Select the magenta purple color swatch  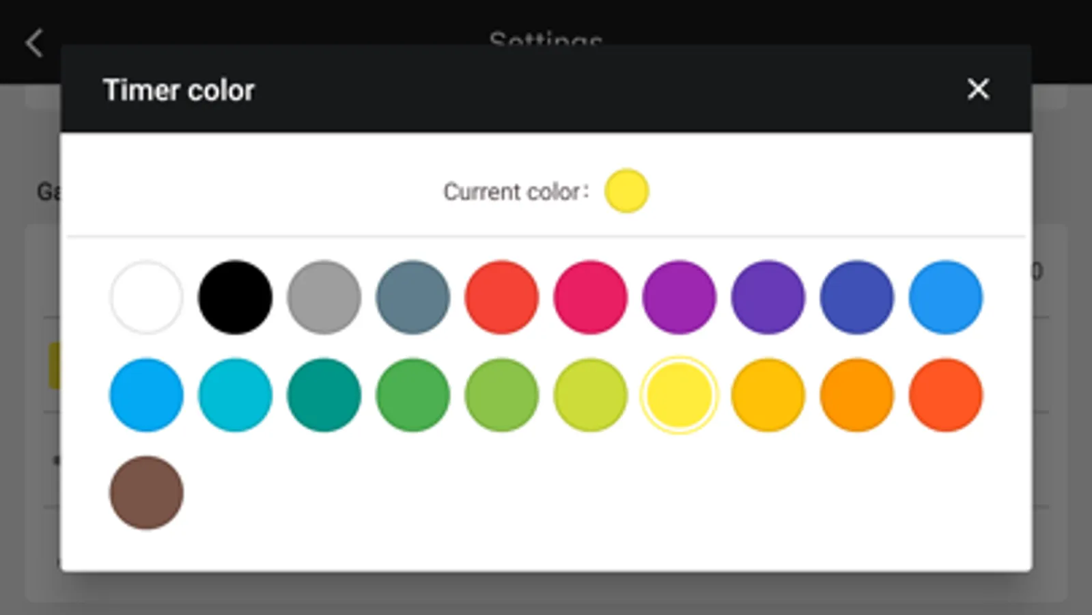click(x=679, y=297)
